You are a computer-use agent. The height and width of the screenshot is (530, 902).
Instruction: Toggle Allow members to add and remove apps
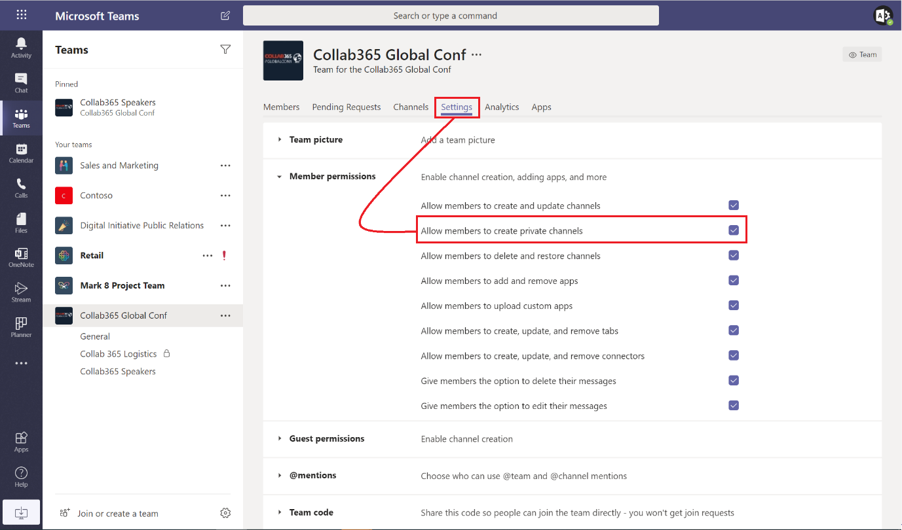click(x=734, y=280)
